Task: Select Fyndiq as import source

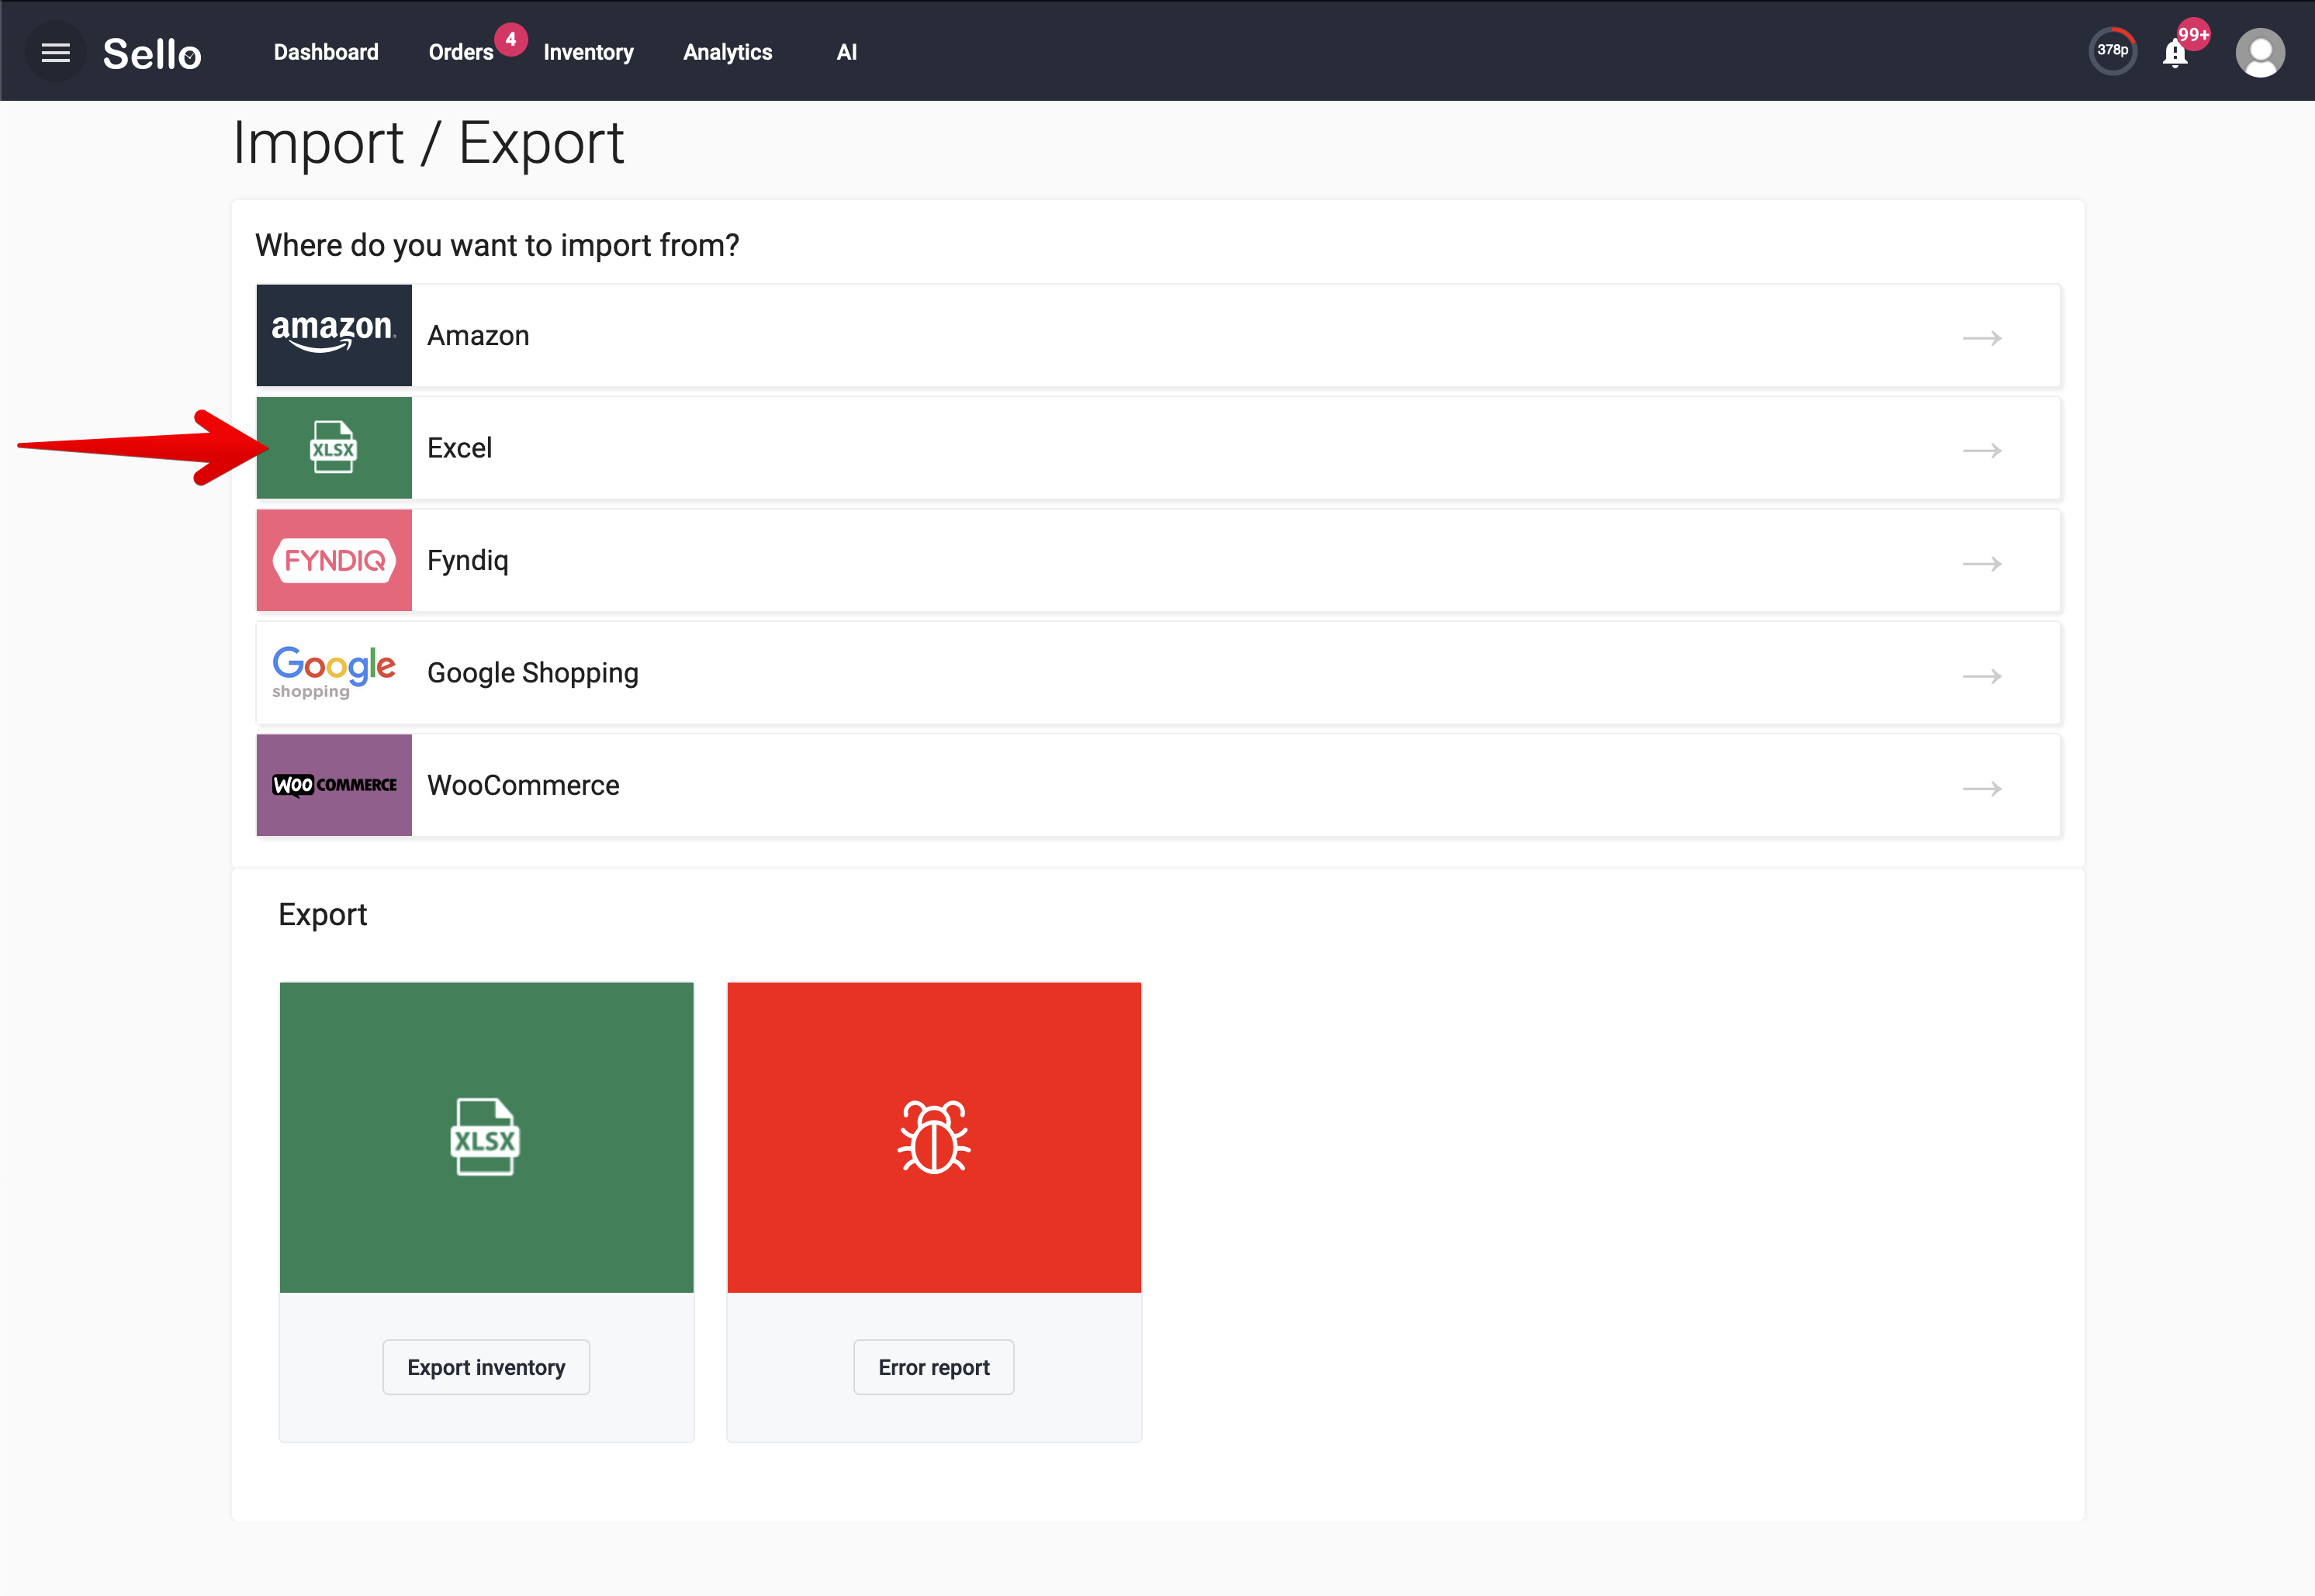Action: pyautogui.click(x=1158, y=561)
